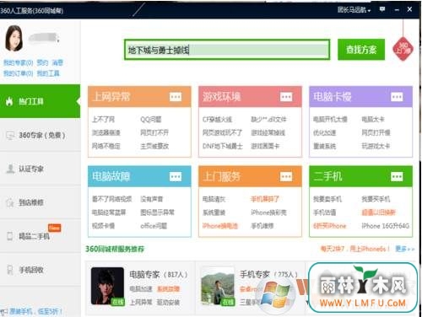422x317 pixels.
Task: Click the 电脑专家 expert thumbnail
Action: tap(107, 286)
